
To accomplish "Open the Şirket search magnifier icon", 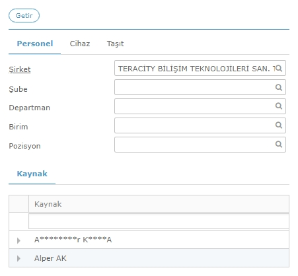I will point(279,68).
